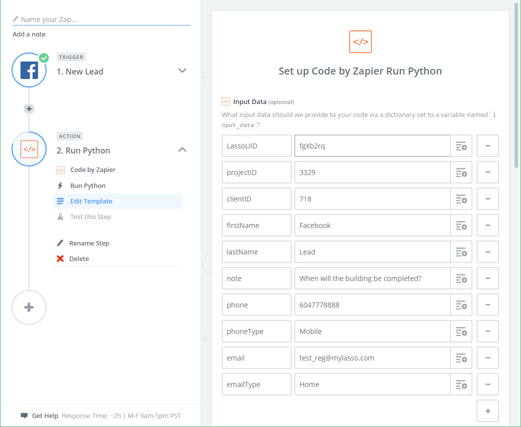Open insert-field picker for the note row
Viewport: 521px width, 427px height.
(x=461, y=278)
